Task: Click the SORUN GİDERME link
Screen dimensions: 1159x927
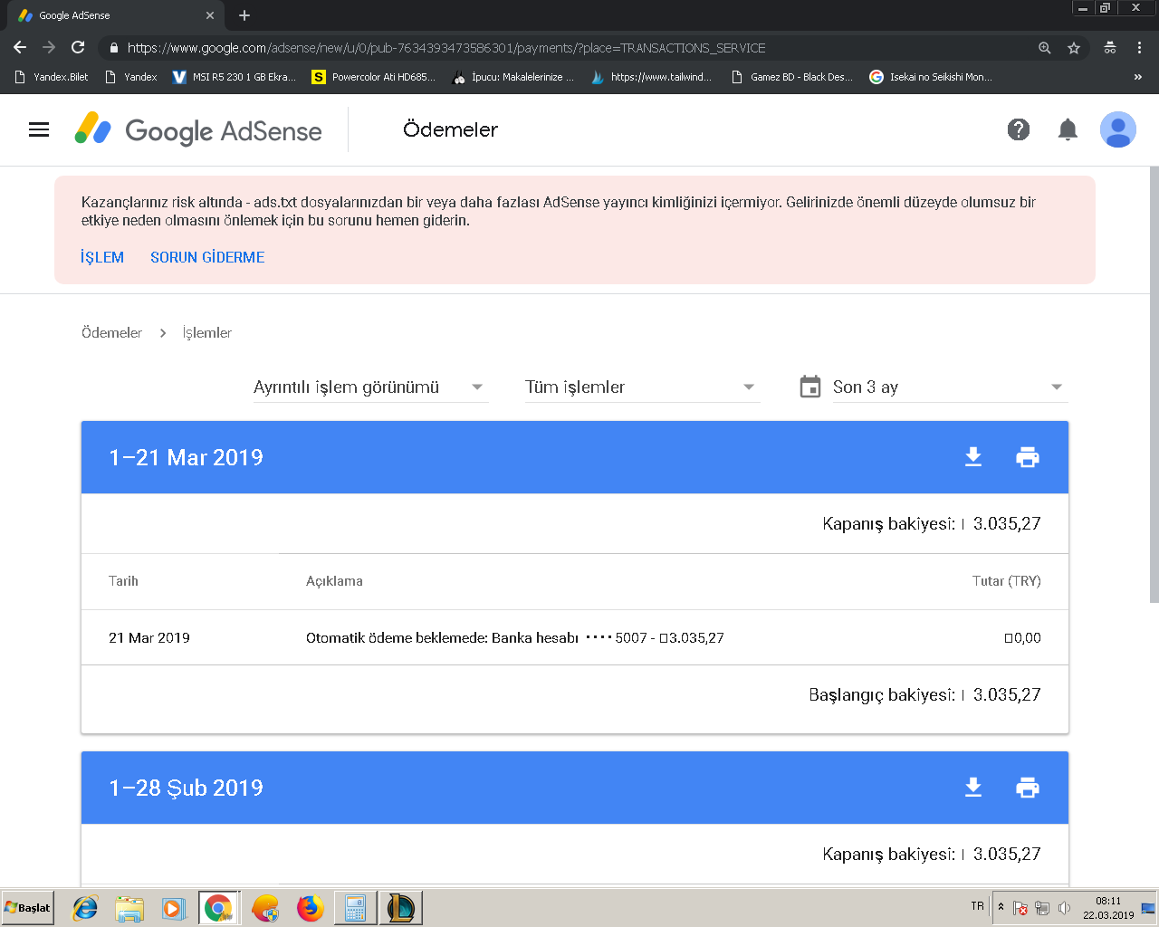Action: (x=207, y=257)
